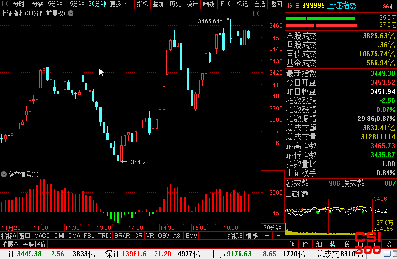The height and width of the screenshot is (259, 397).
Task: Open the 指标 indicator menu
Action: point(142,4)
